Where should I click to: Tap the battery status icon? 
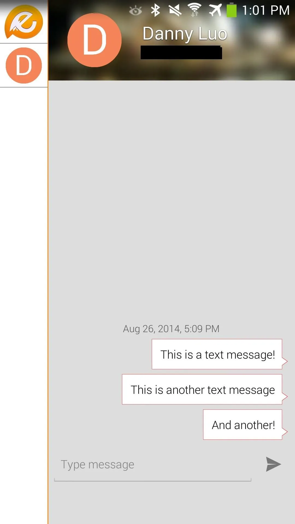click(231, 10)
